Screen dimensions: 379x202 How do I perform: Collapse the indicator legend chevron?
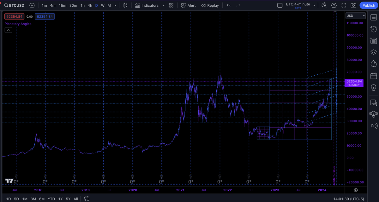click(x=8, y=30)
